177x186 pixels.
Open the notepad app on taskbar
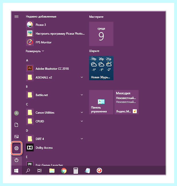pyautogui.click(x=88, y=171)
